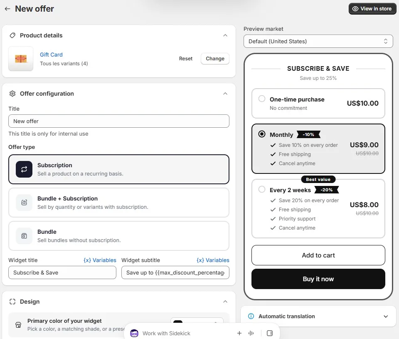Click the Change product button
This screenshot has width=399, height=339.
(215, 59)
